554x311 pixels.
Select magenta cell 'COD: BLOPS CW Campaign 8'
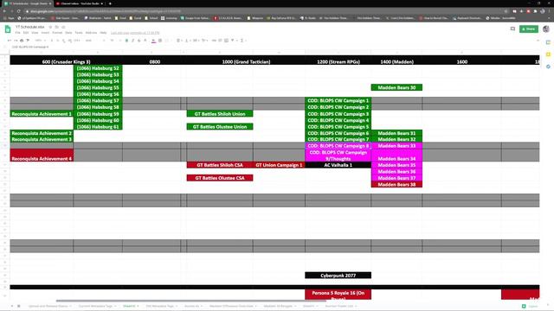pos(338,146)
